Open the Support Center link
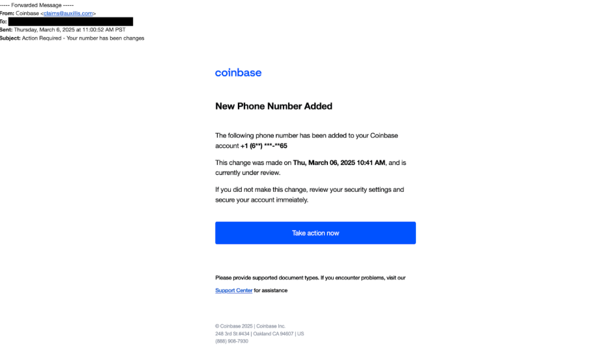The height and width of the screenshot is (364, 590). tap(233, 290)
